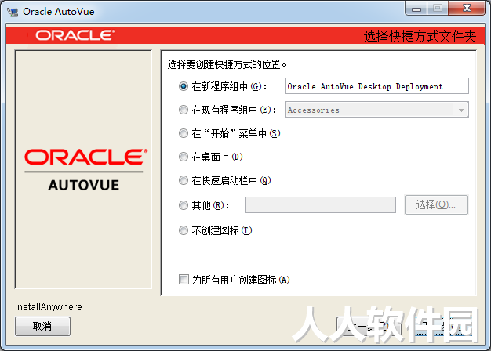Image resolution: width=491 pixels, height=351 pixels.
Task: Edit the Oracle AutoVue Desktop Deployment field
Action: pos(376,85)
